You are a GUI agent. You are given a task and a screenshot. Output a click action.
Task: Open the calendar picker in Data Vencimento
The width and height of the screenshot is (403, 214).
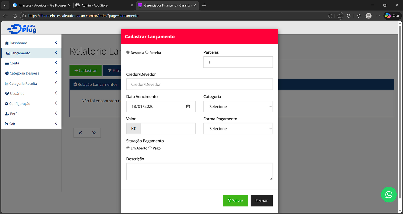188,106
